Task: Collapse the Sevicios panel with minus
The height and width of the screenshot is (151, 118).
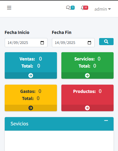Action: (106, 121)
